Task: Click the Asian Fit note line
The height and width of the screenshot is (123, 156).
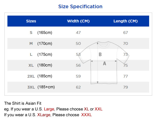Action: pyautogui.click(x=23, y=103)
